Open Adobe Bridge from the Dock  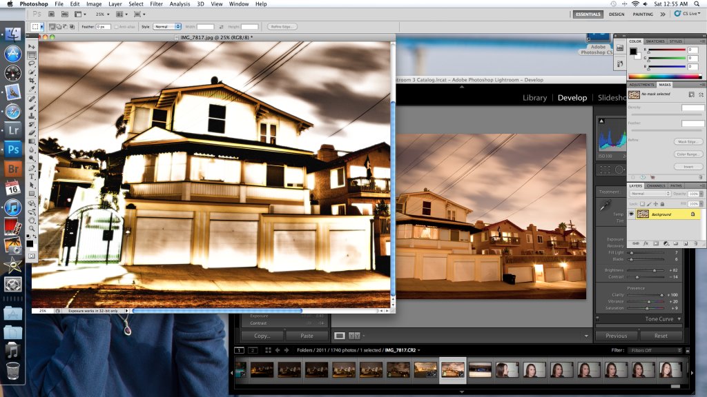[13, 169]
